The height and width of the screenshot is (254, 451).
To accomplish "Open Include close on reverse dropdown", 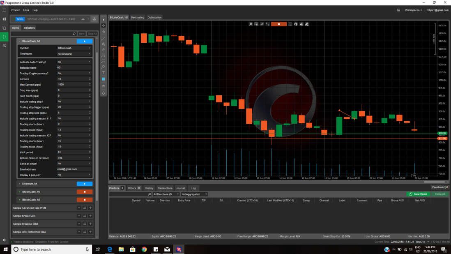I will point(74,158).
